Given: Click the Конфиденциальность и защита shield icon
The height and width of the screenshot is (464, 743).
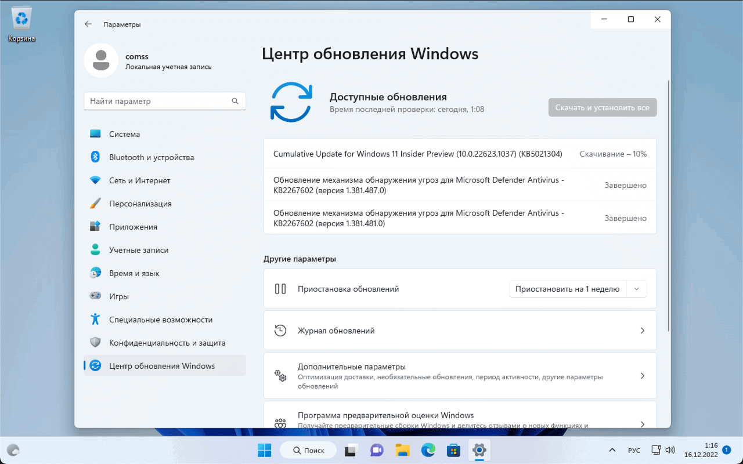Looking at the screenshot, I should (x=96, y=343).
